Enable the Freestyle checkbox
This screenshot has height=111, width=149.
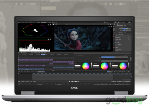117,36
